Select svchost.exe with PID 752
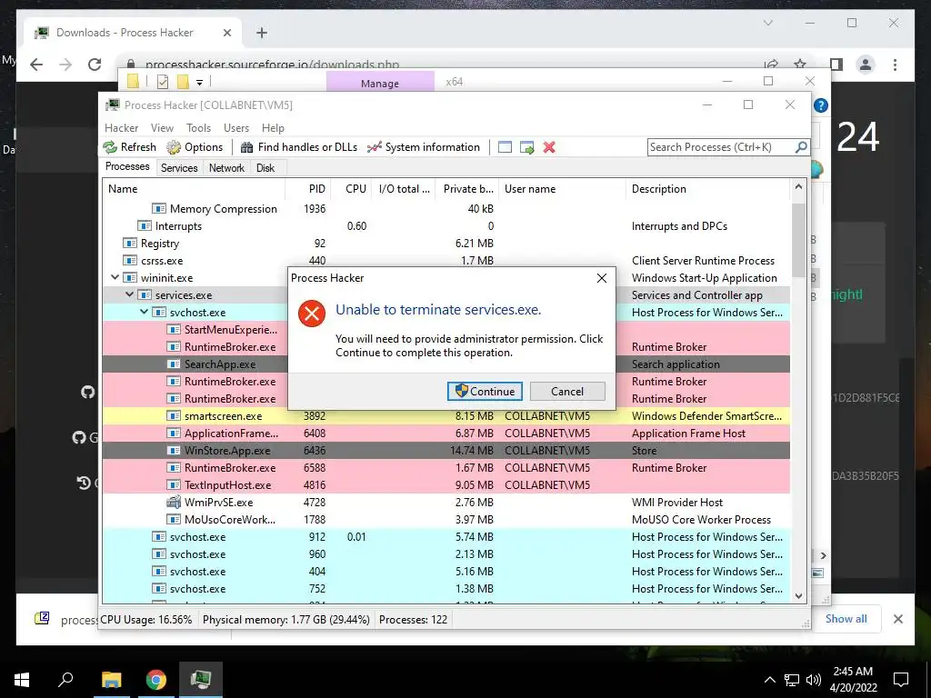Viewport: 931px width, 698px height. [445, 588]
